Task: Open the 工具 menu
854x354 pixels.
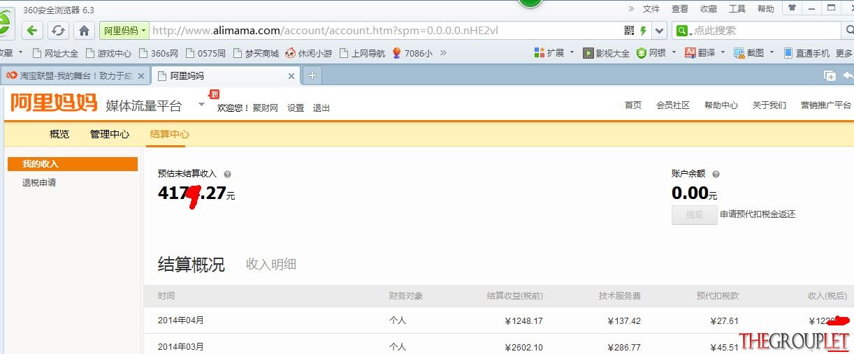Action: pyautogui.click(x=737, y=9)
